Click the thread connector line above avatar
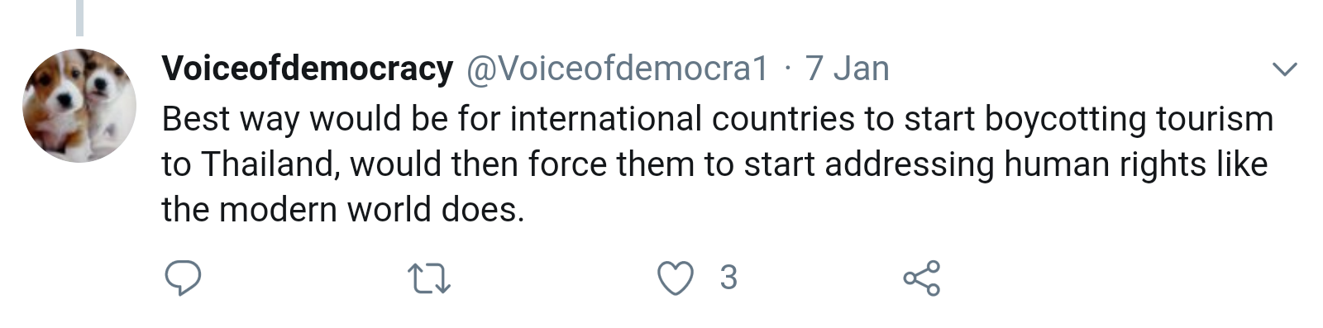 [x=80, y=17]
